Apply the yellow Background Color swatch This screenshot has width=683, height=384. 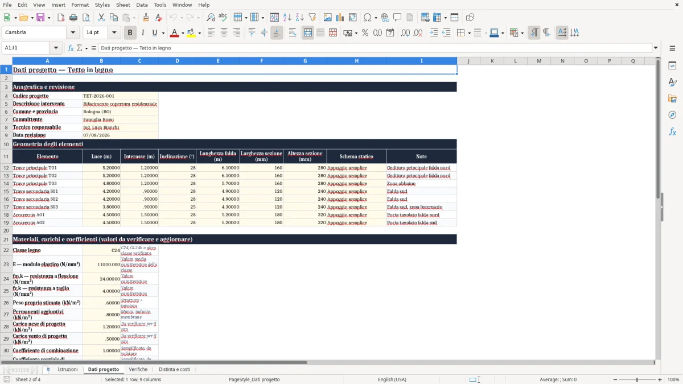191,33
